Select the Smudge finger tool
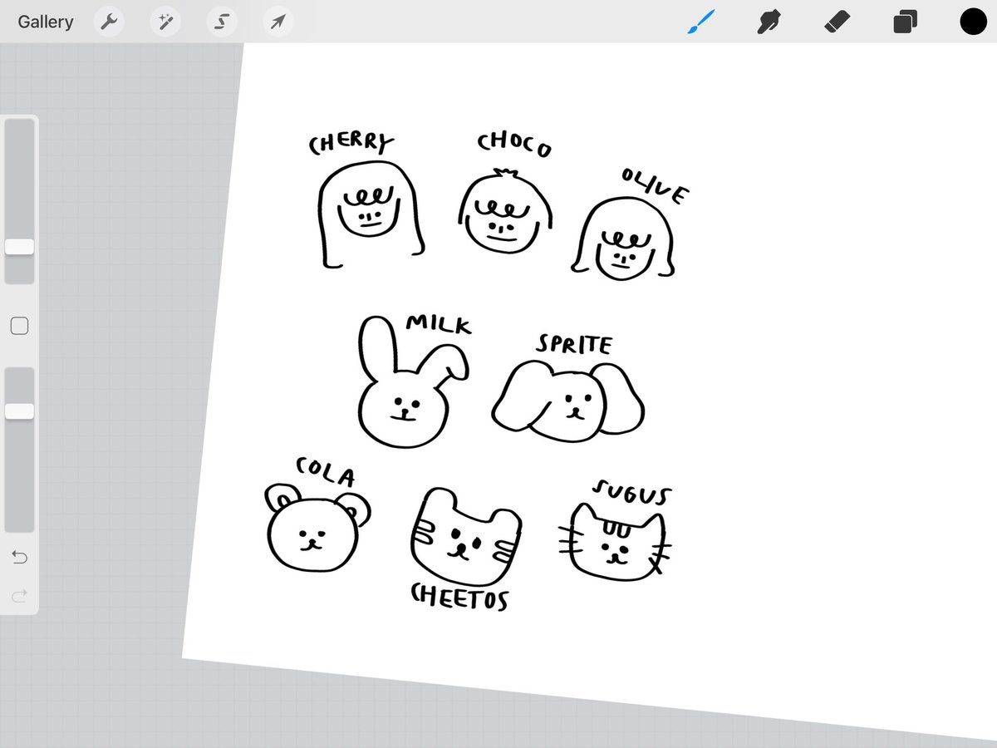Viewport: 997px width, 748px height. pos(769,22)
